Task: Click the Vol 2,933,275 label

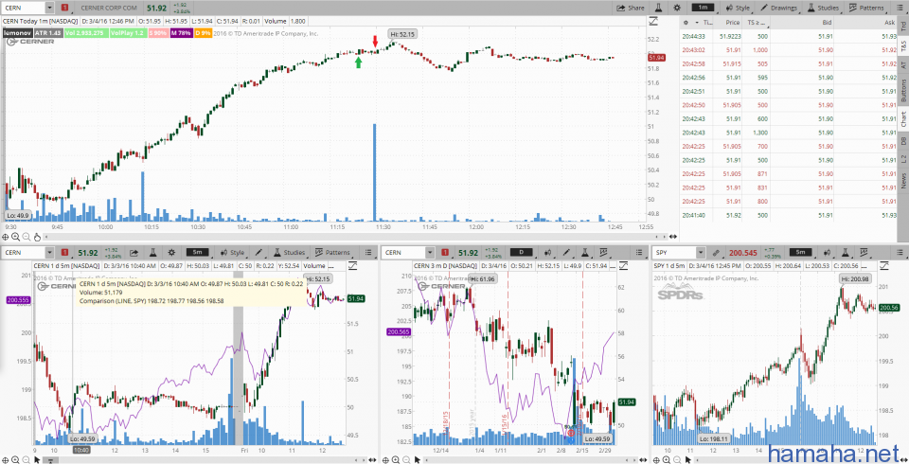Action: coord(84,34)
